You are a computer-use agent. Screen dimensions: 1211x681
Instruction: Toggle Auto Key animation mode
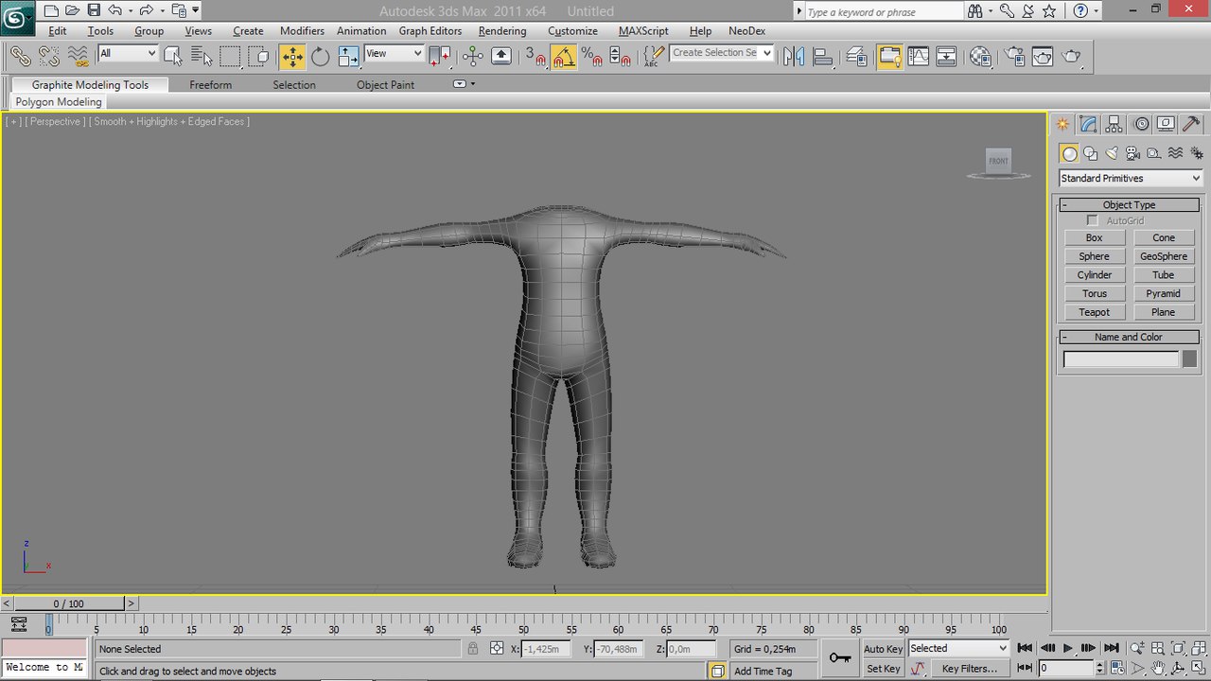883,649
